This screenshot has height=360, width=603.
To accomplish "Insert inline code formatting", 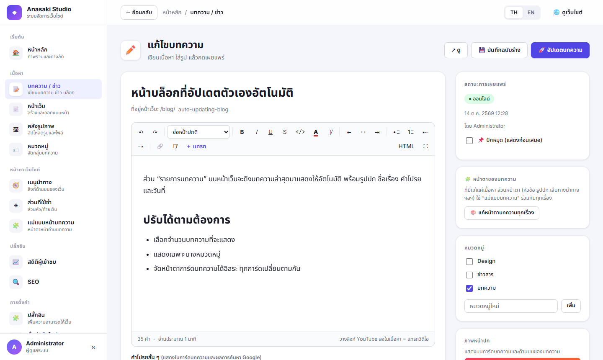I will (300, 132).
